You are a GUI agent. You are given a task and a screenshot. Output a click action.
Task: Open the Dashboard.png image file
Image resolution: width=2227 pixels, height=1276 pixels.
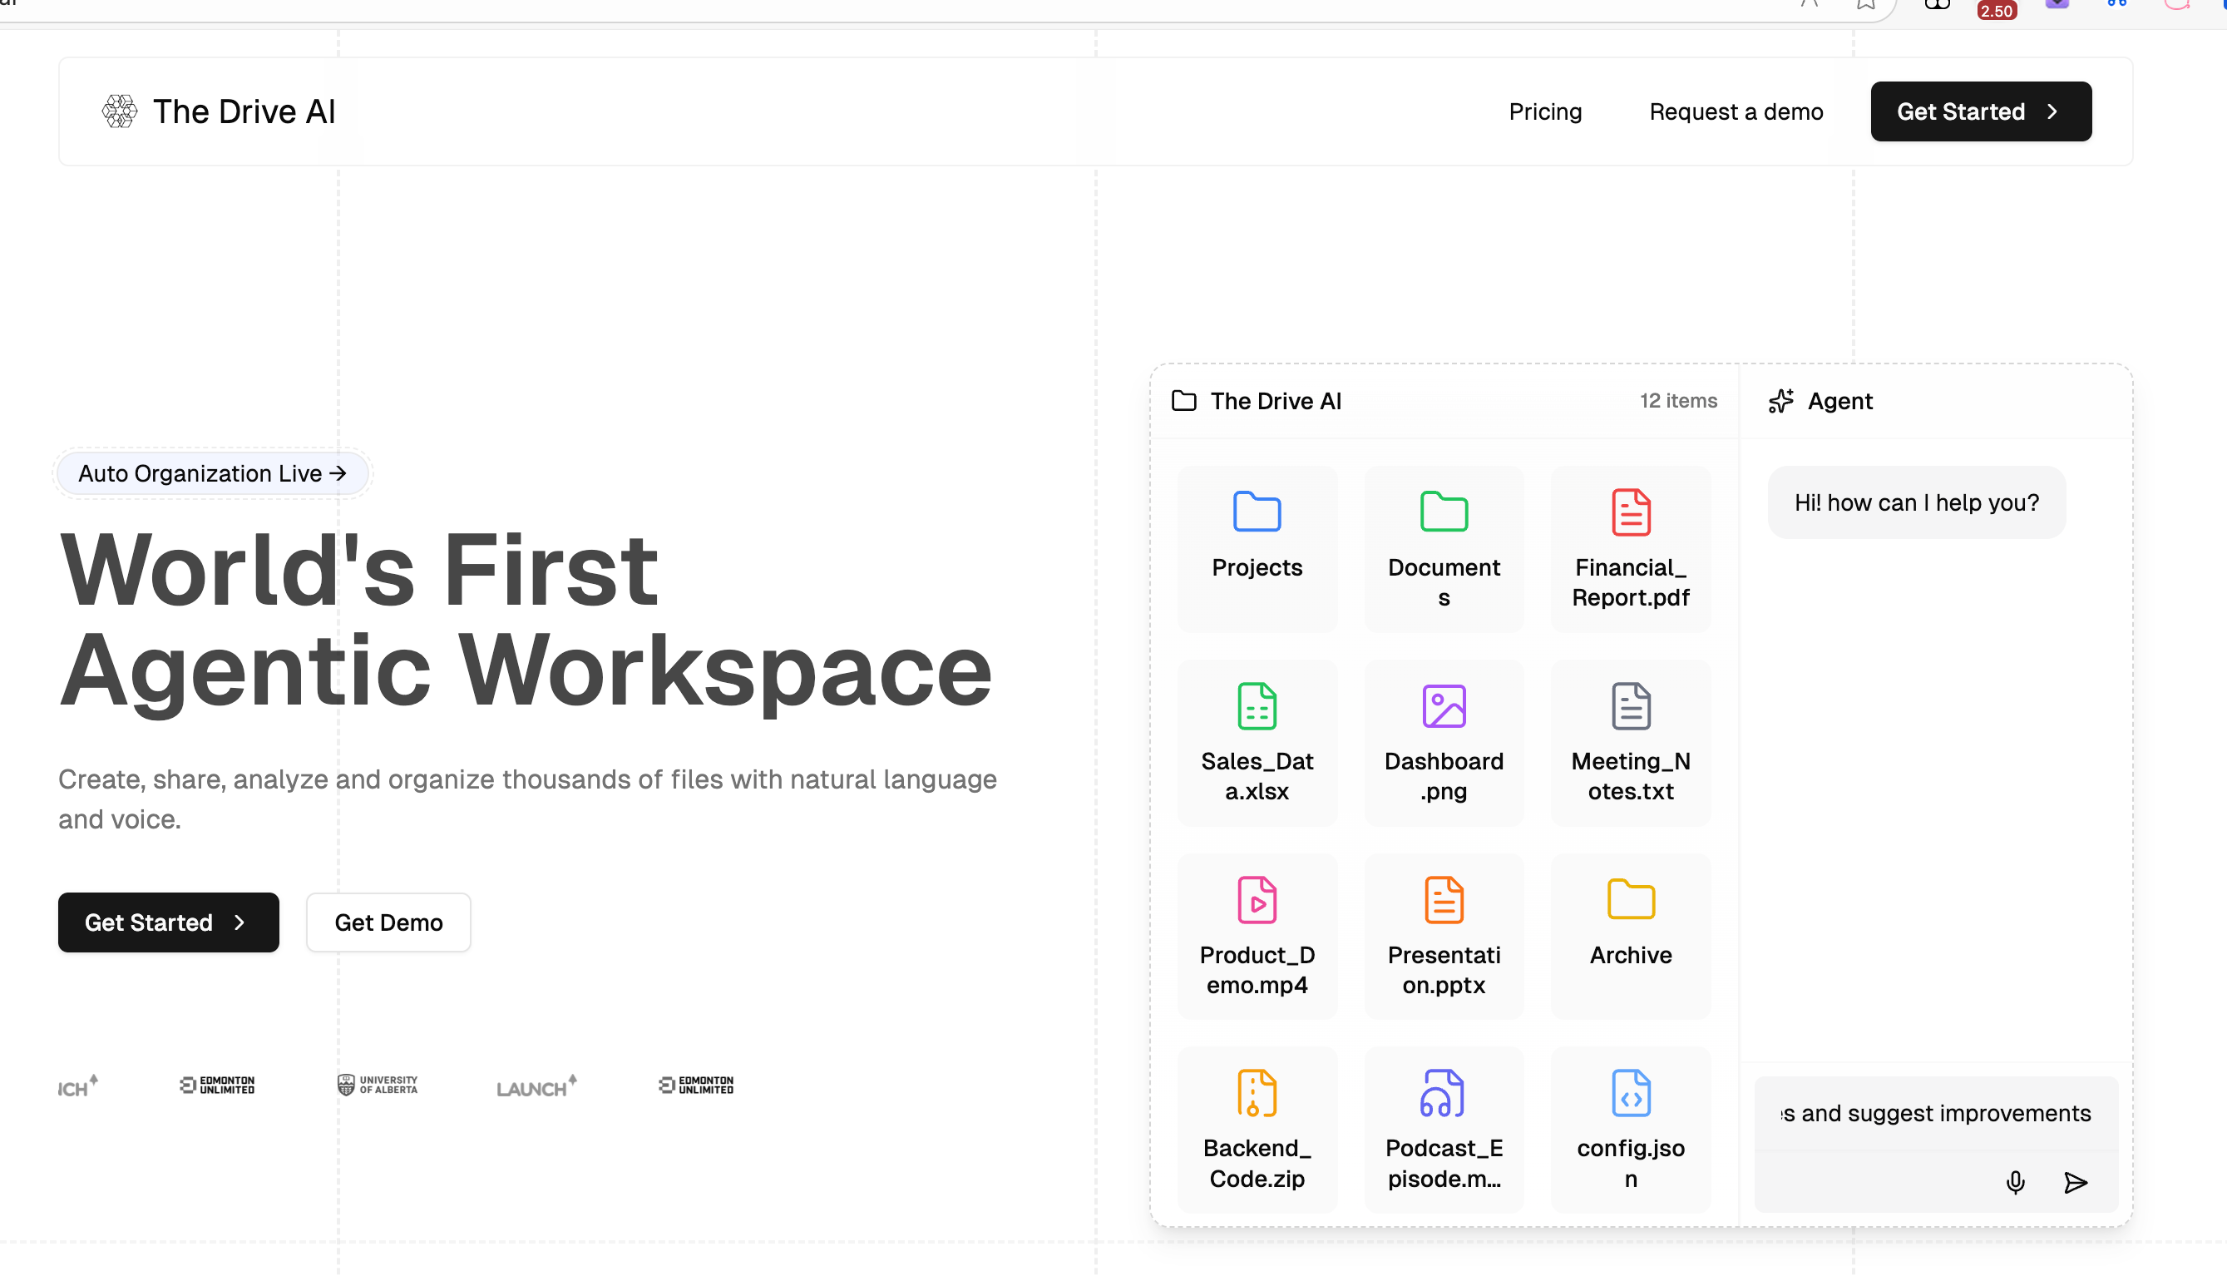(x=1443, y=706)
